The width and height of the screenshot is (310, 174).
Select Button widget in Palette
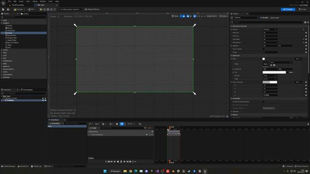click(10, 28)
